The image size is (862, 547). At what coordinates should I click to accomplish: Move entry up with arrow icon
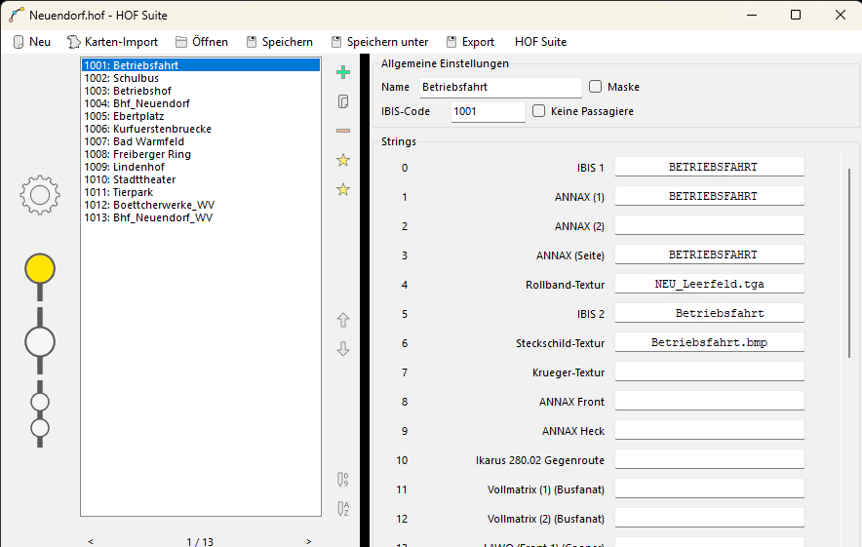tap(343, 320)
